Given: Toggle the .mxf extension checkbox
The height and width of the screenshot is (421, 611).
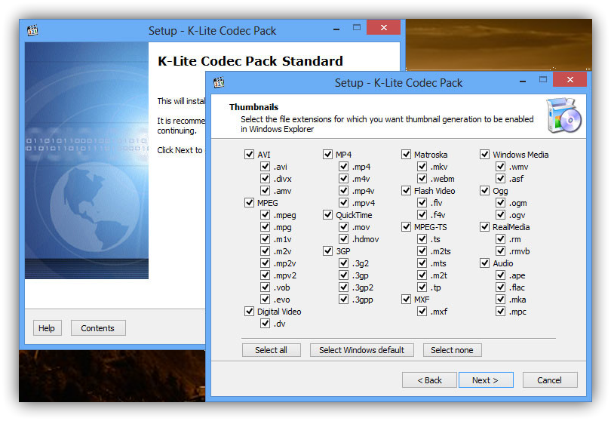Looking at the screenshot, I should click(422, 312).
